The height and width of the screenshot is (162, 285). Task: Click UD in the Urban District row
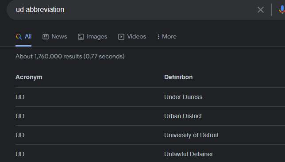click(20, 116)
